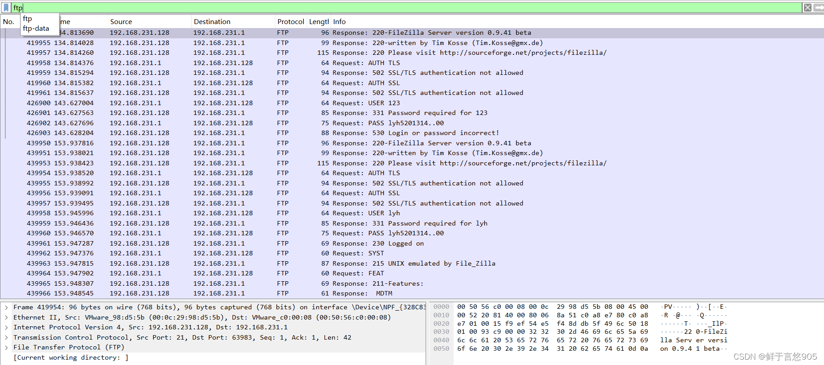Image resolution: width=824 pixels, height=365 pixels.
Task: Select packet 439950 FileZilla Server version row
Action: coord(412,143)
